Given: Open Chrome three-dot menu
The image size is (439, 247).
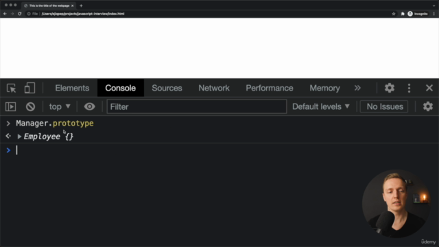Looking at the screenshot, I should (434, 14).
